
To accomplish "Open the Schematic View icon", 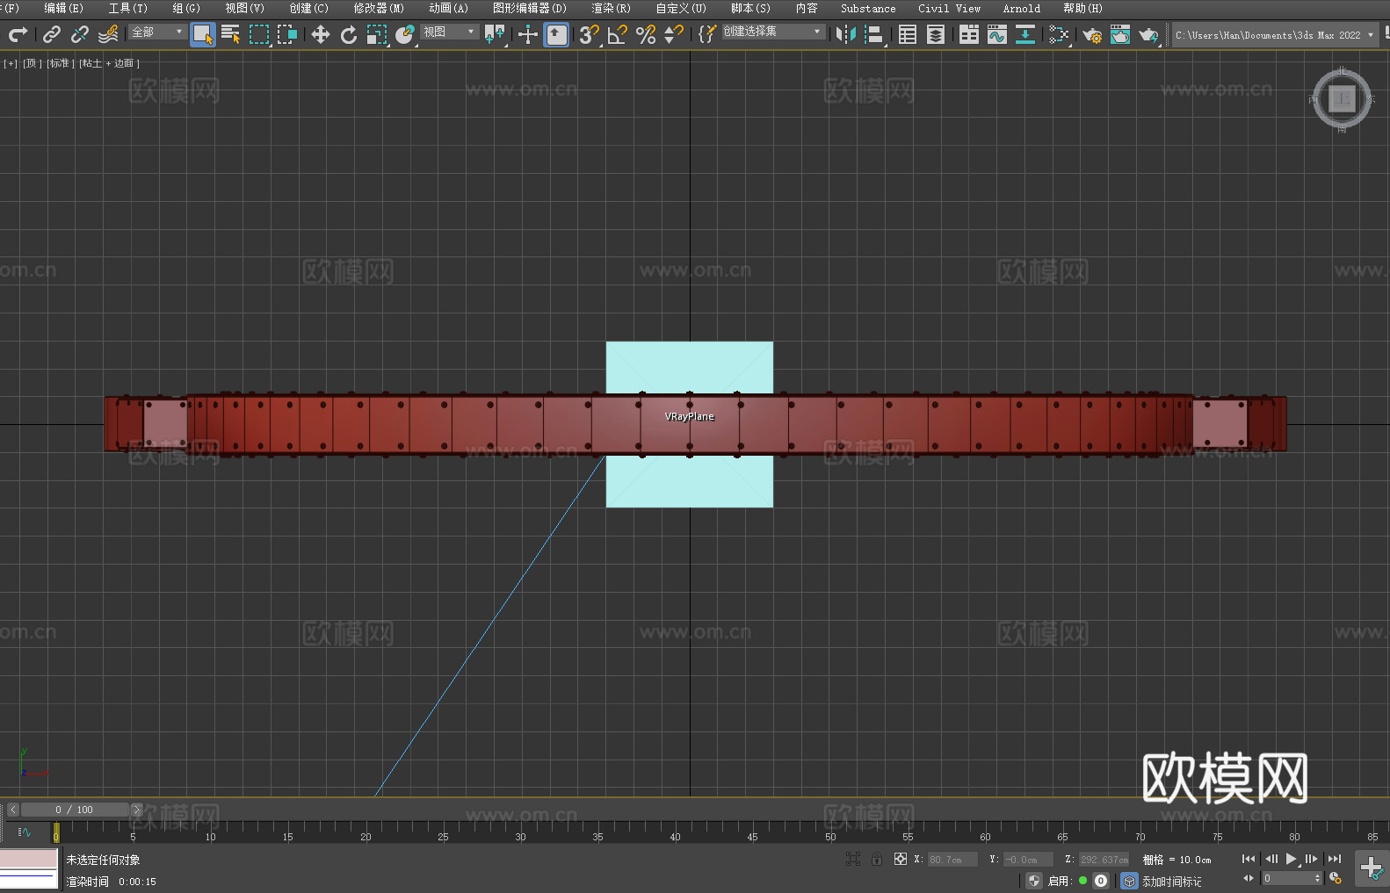I will (x=1059, y=34).
